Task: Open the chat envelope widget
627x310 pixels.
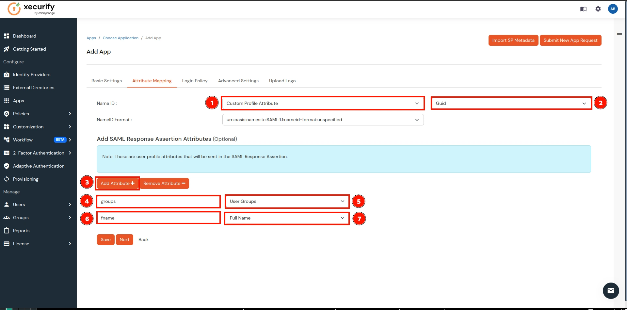Action: (x=611, y=290)
